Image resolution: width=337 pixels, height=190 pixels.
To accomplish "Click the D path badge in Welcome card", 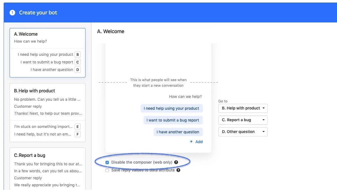I will [x=78, y=70].
